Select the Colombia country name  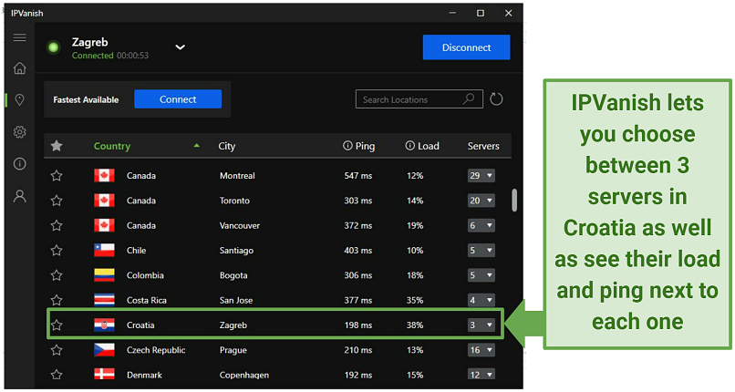pos(145,275)
